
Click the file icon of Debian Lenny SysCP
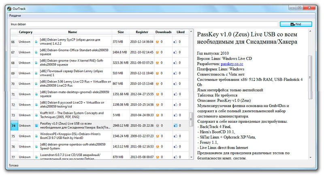[x=36, y=42]
